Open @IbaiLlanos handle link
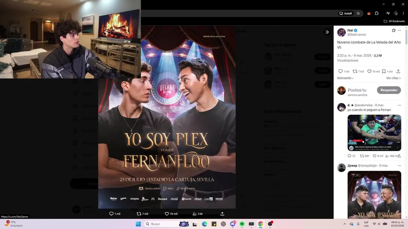Screen dimensions: 408x229 point(356,34)
